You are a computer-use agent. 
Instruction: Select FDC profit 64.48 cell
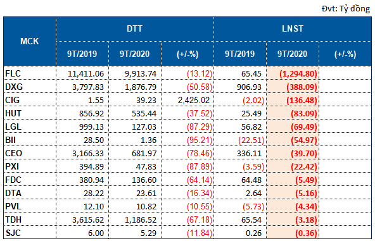(240, 180)
